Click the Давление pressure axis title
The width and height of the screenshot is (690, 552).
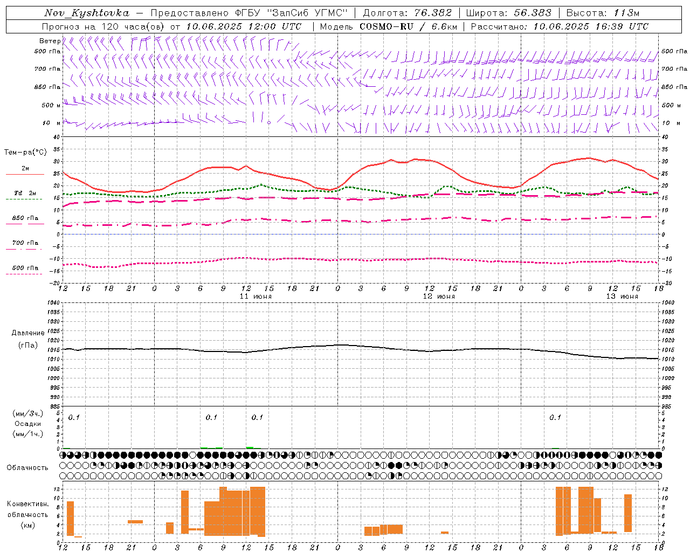point(28,333)
